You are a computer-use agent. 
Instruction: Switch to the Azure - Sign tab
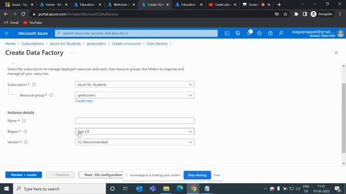19,5
